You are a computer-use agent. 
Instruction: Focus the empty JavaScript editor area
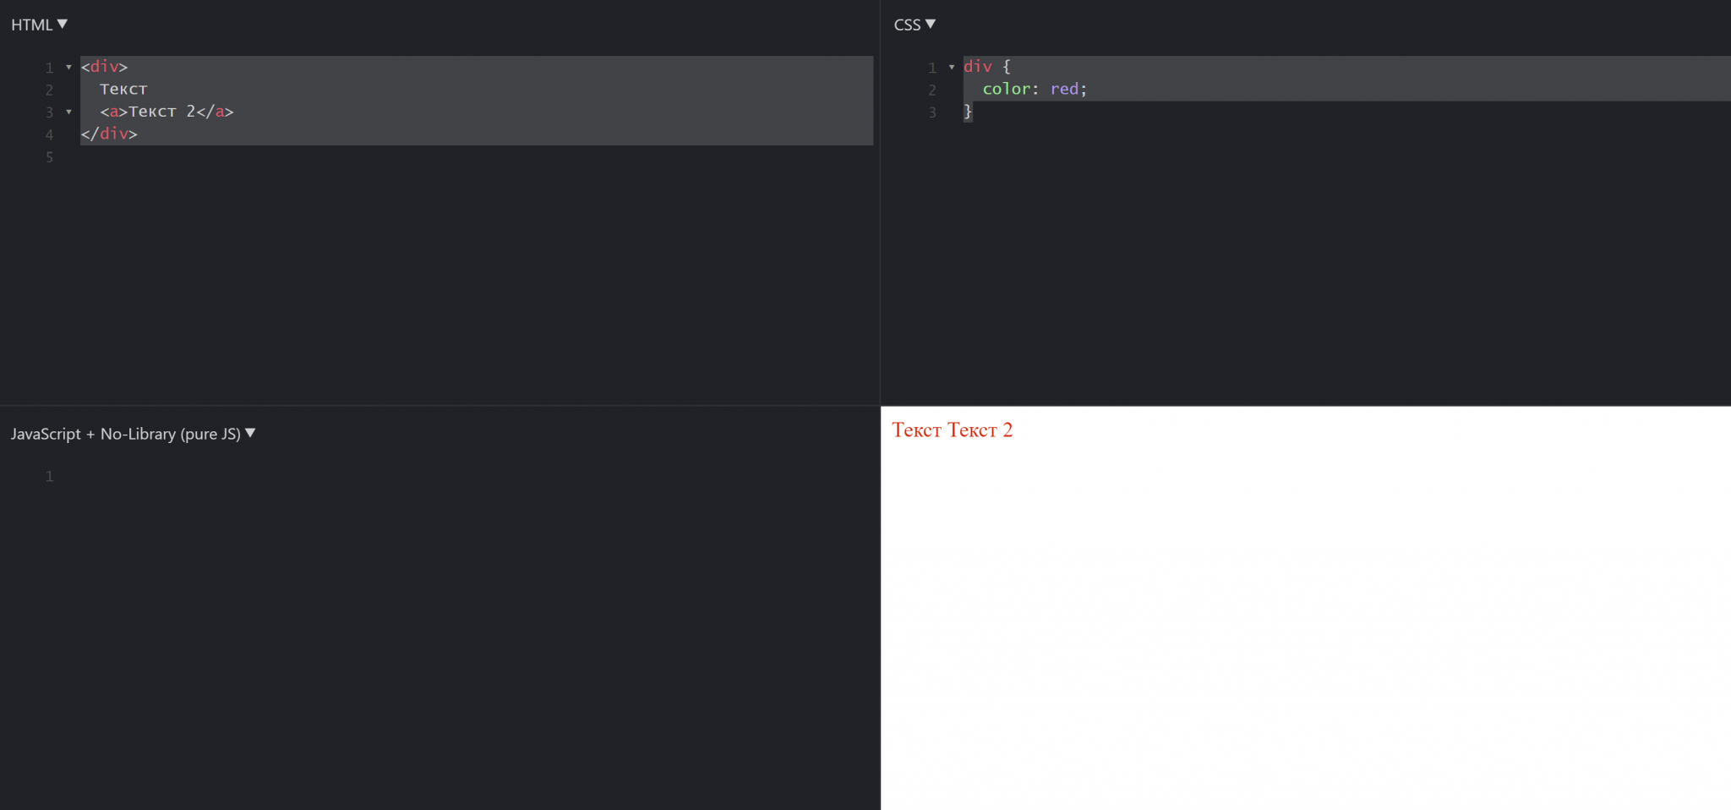423,592
